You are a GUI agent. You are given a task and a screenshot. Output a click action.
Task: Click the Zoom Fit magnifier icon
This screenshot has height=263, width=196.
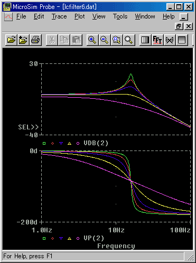click(129, 40)
